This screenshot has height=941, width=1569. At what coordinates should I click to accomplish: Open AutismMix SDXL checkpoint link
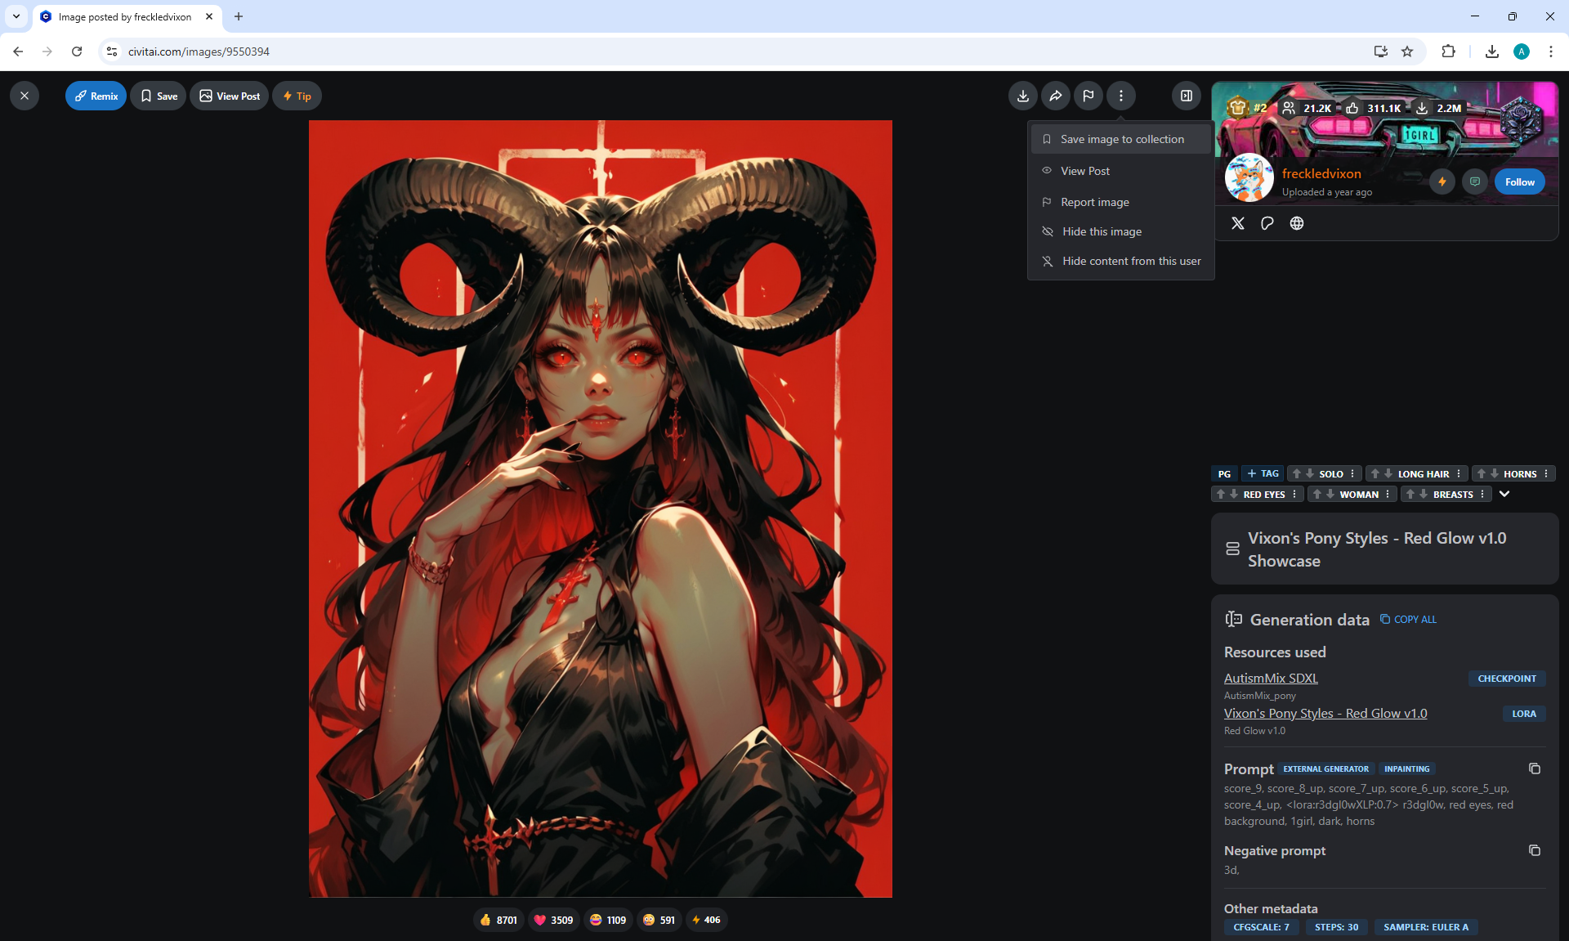click(1271, 678)
